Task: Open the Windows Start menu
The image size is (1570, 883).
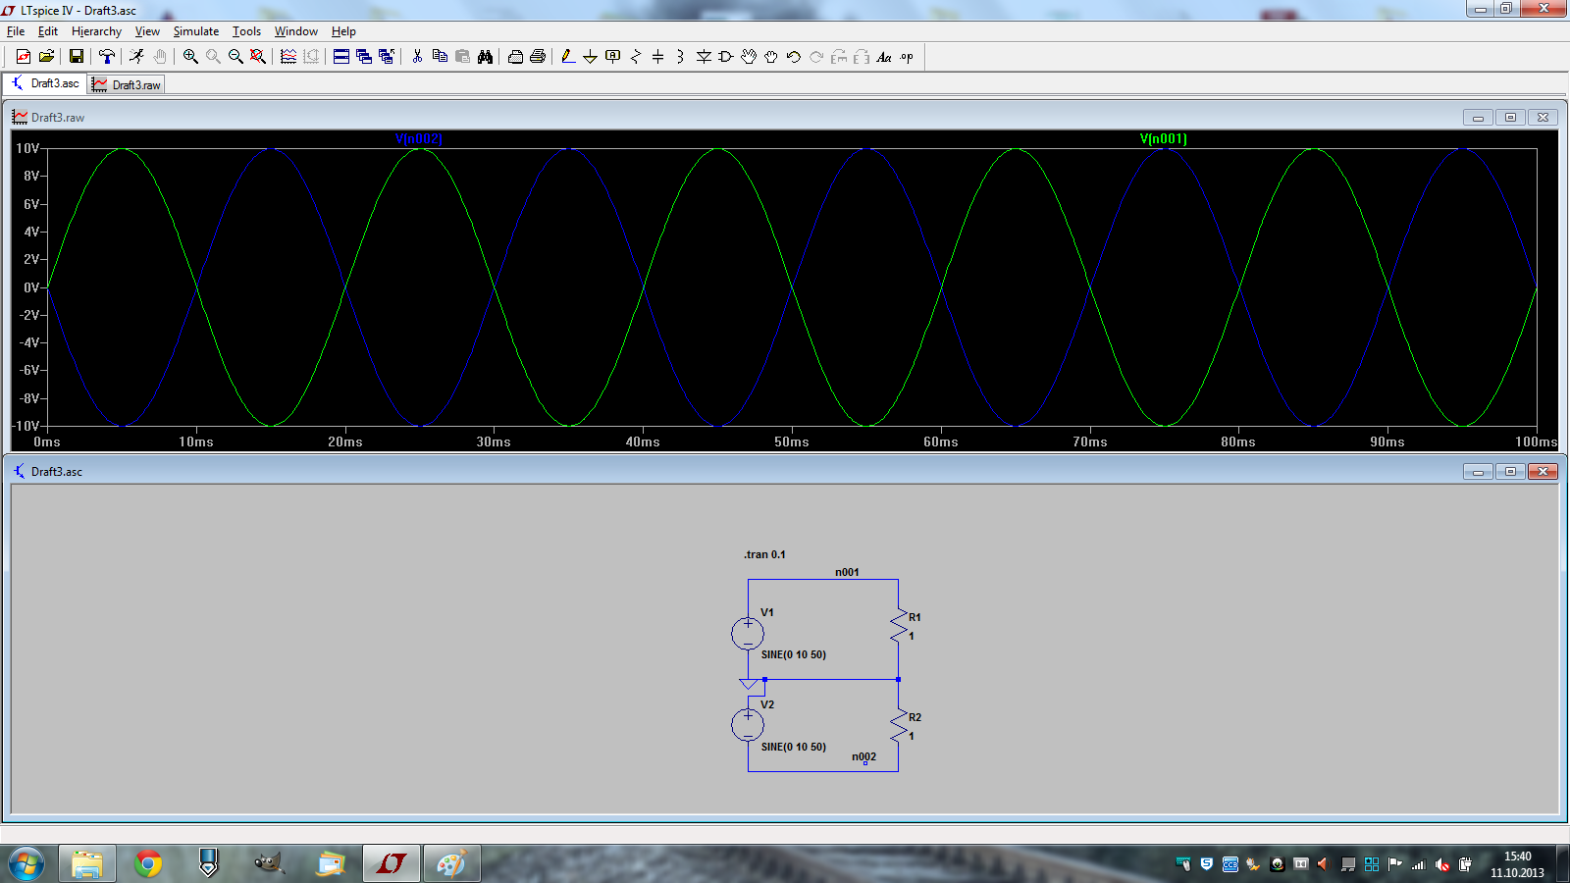Action: click(x=26, y=864)
